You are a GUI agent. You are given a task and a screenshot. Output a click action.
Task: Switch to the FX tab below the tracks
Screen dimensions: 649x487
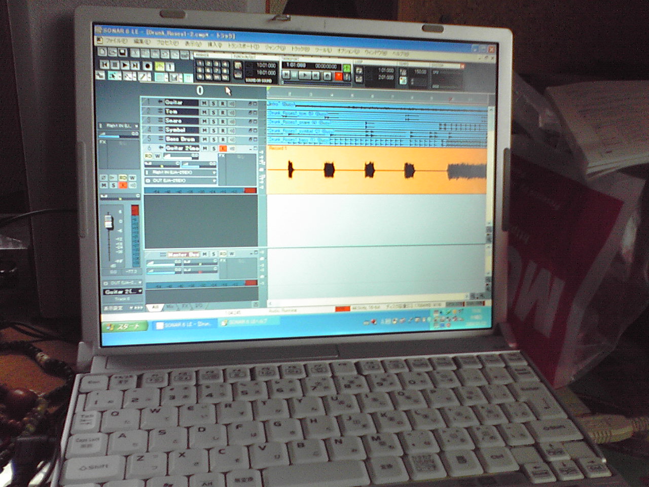(185, 306)
